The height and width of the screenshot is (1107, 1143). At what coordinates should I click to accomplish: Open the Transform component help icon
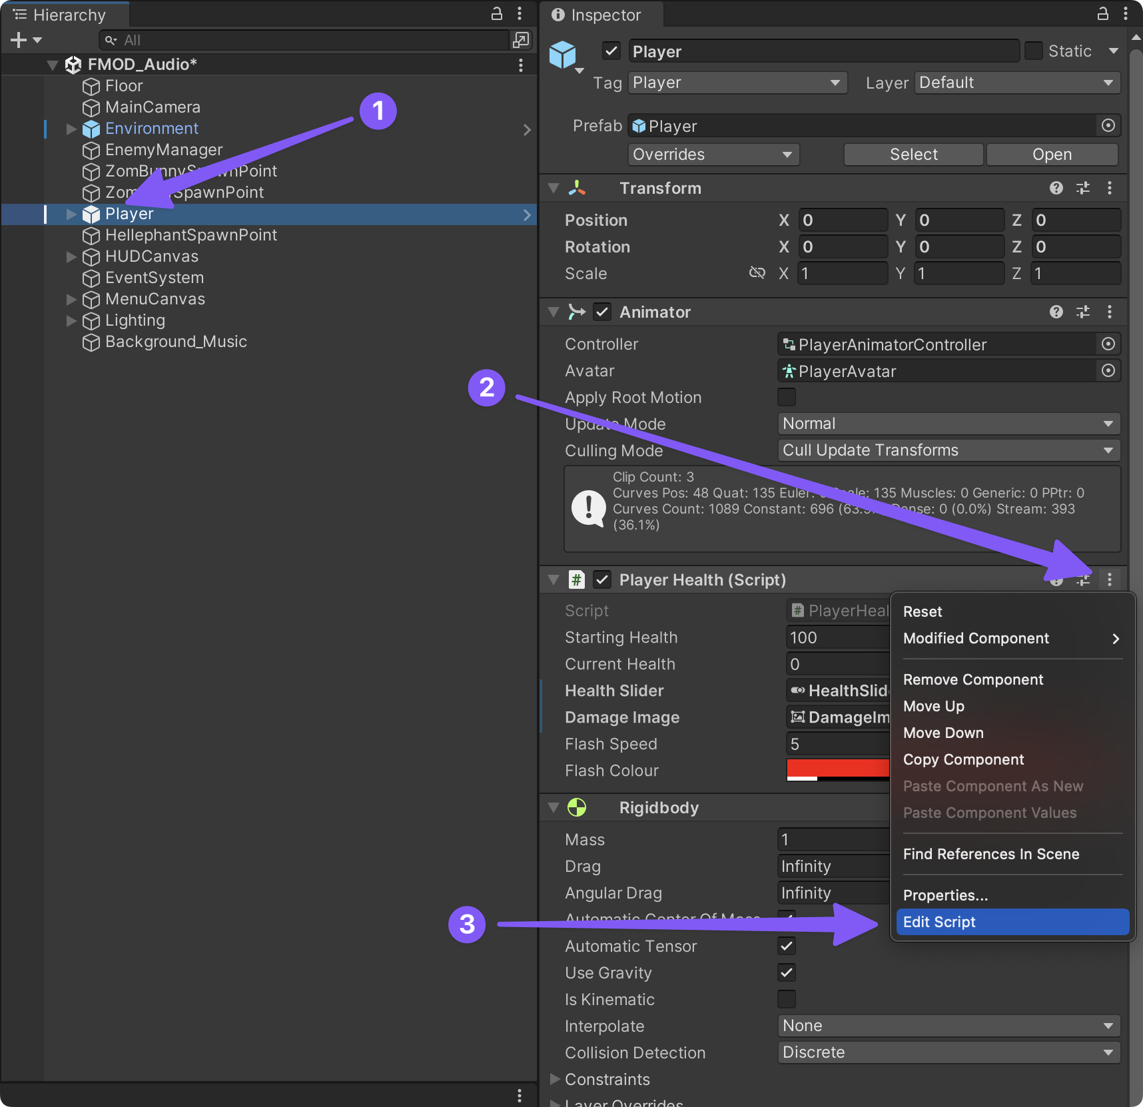click(x=1056, y=188)
